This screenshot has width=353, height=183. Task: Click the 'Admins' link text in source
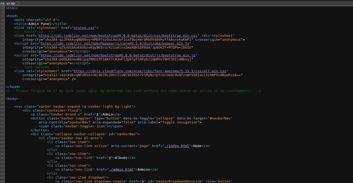click(x=144, y=169)
